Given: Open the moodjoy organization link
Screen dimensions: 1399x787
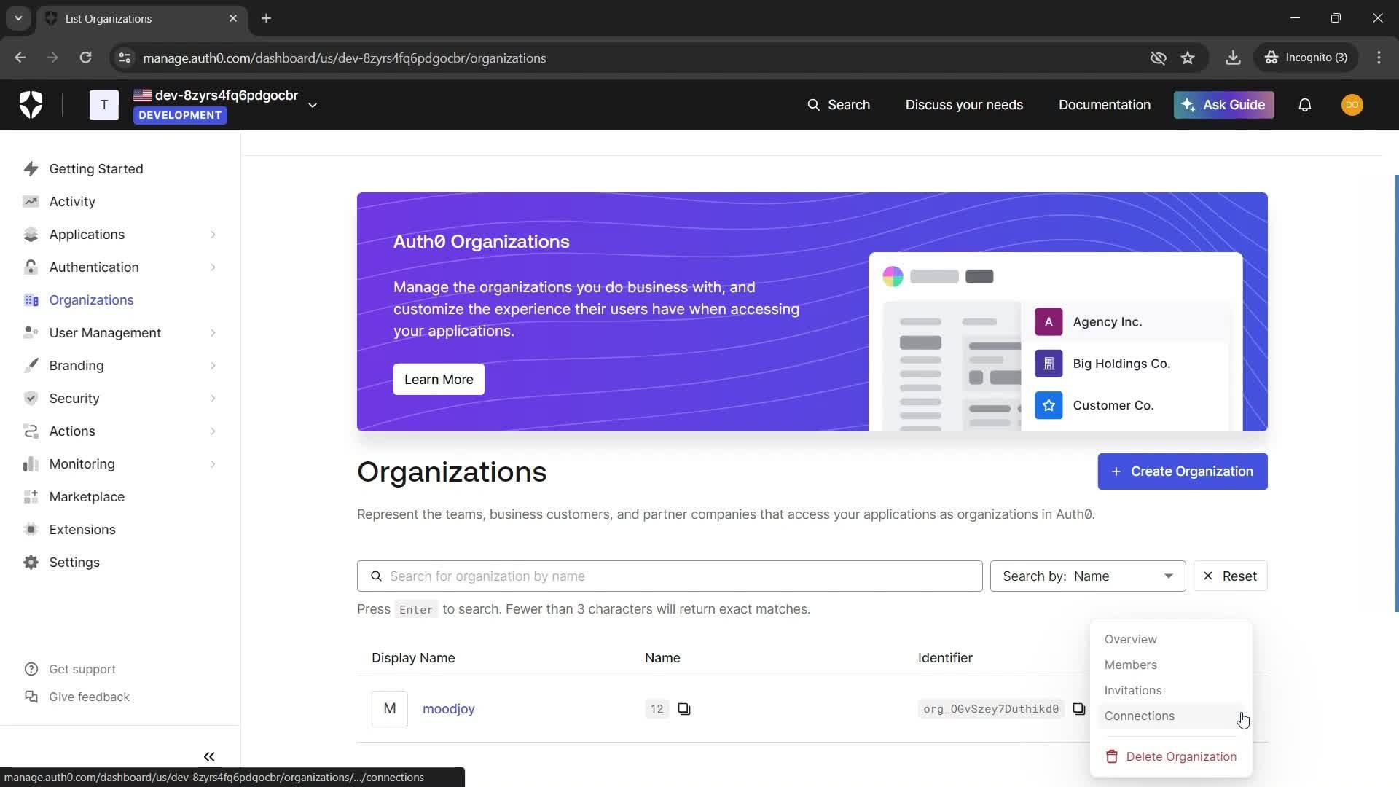Looking at the screenshot, I should point(448,709).
